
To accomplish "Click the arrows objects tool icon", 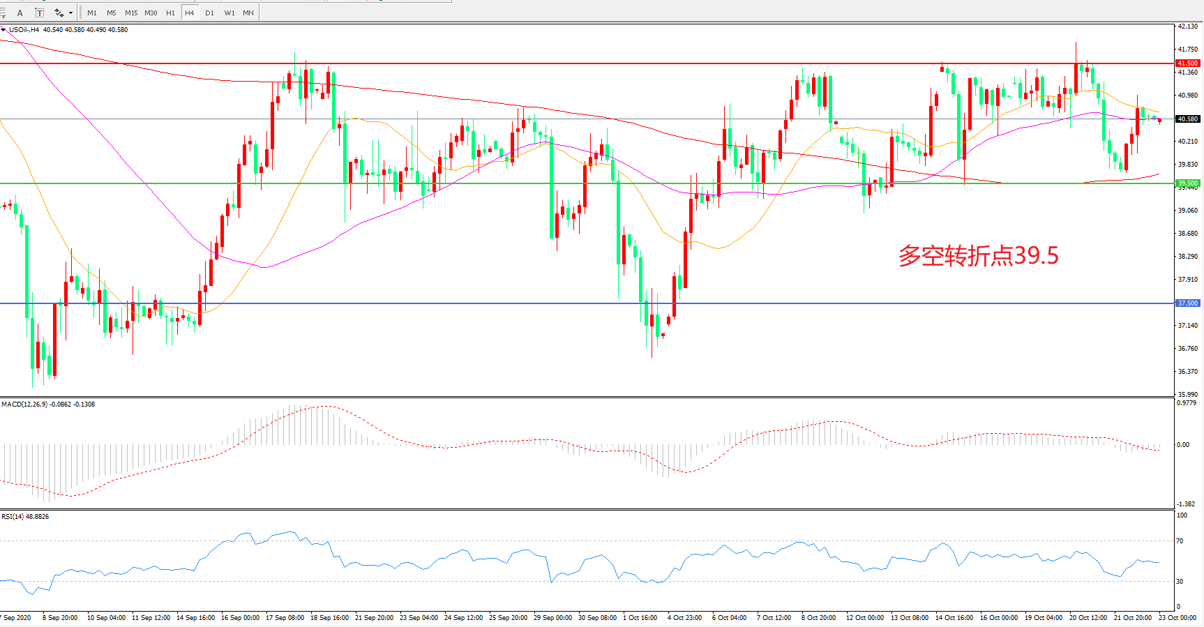I will (59, 13).
